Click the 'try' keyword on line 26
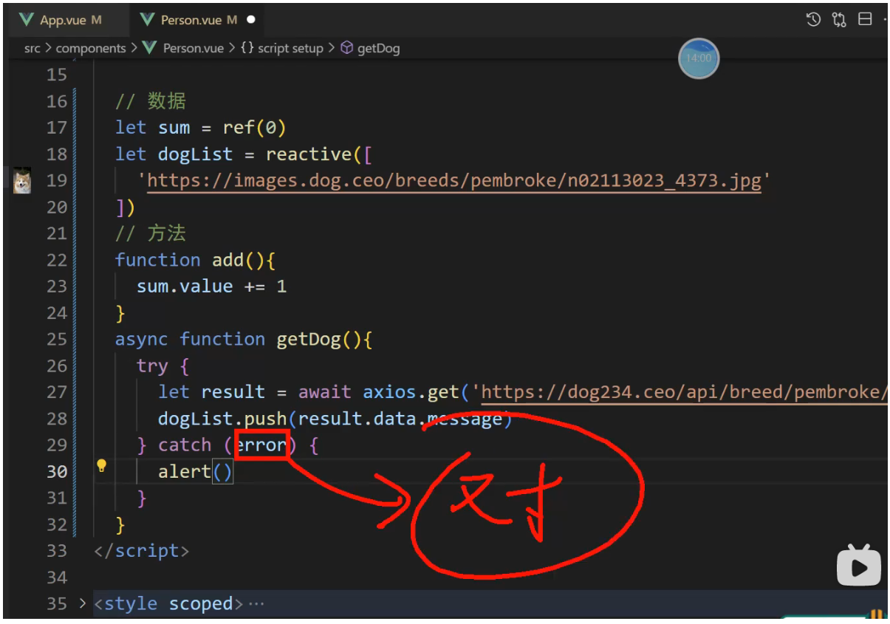 pos(152,366)
